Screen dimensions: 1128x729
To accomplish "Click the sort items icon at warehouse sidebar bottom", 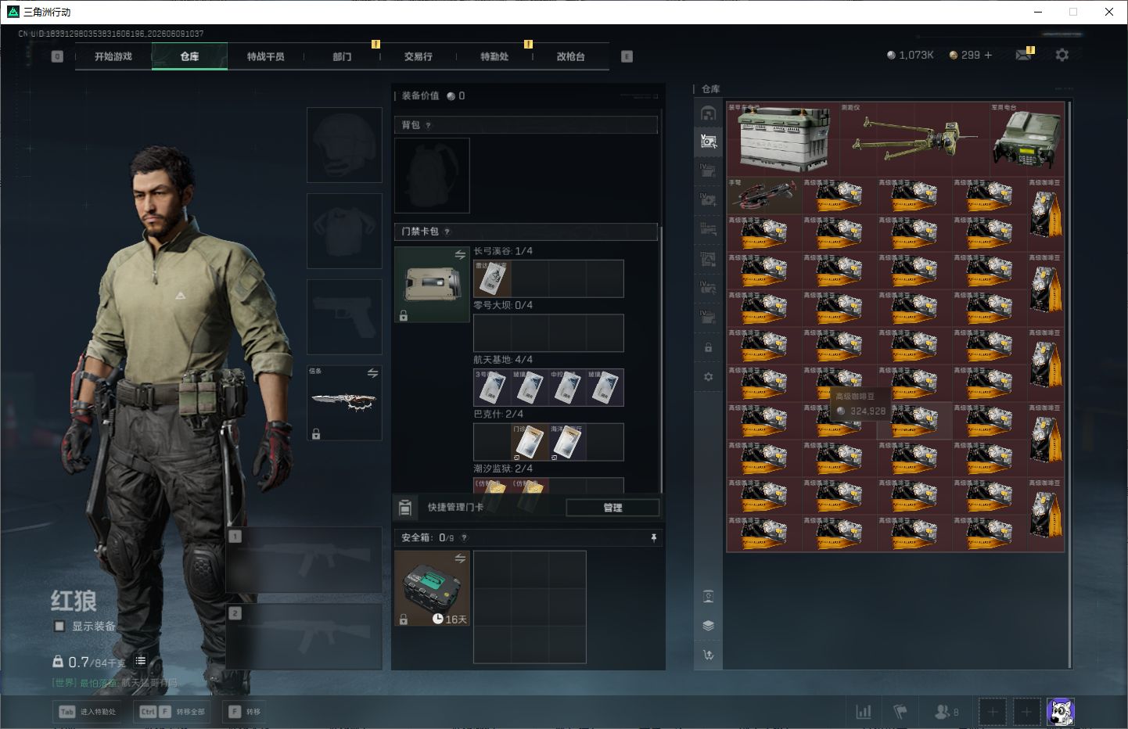I will coord(708,655).
